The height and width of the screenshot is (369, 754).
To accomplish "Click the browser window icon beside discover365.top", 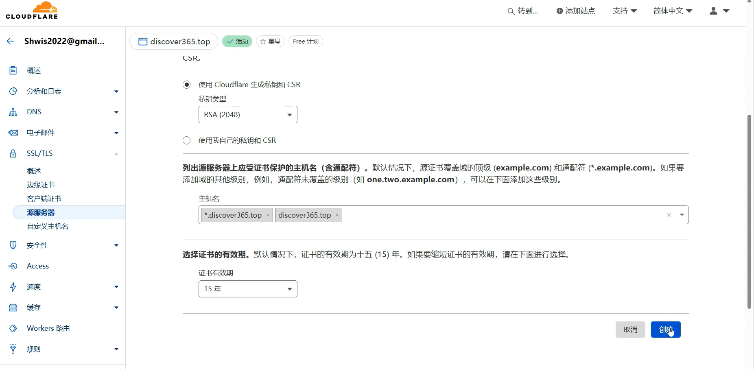I will (x=142, y=41).
